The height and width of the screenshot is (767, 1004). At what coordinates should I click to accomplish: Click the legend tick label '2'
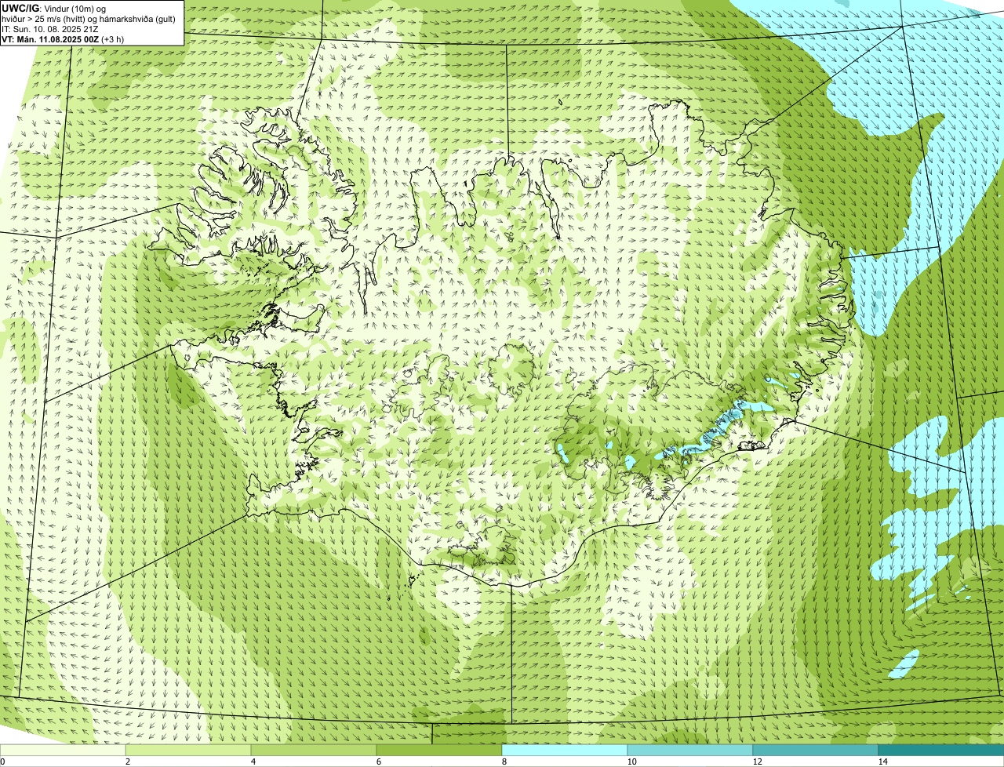tap(126, 762)
